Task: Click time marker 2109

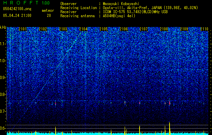Action: click(184, 29)
